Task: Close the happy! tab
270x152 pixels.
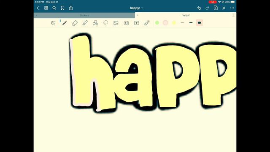Action: [138, 15]
